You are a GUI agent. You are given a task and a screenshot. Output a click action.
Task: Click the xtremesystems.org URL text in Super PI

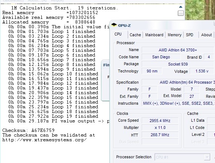[45, 140]
